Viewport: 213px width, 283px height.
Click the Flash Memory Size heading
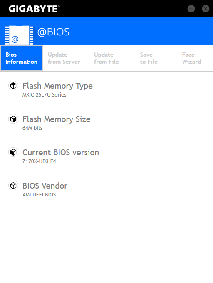tap(57, 119)
